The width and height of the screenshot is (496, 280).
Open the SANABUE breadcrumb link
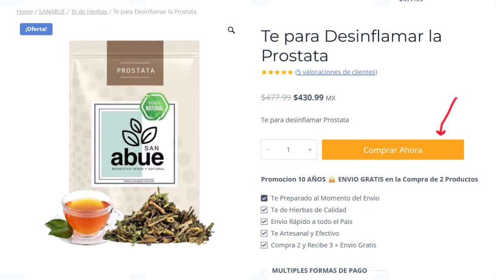click(52, 12)
